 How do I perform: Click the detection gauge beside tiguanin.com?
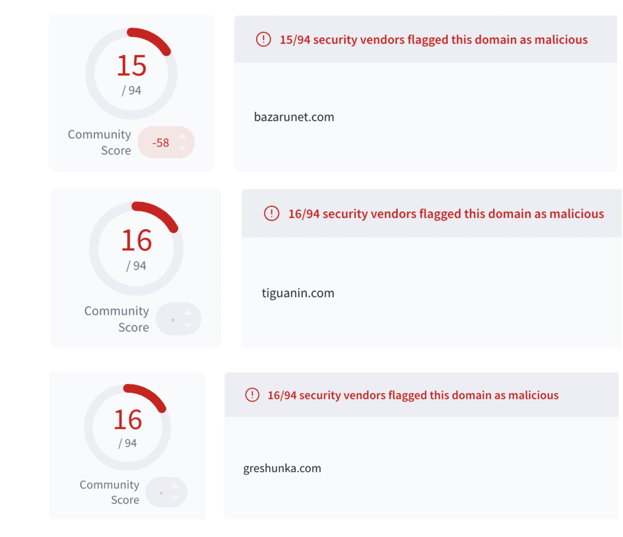pos(136,248)
